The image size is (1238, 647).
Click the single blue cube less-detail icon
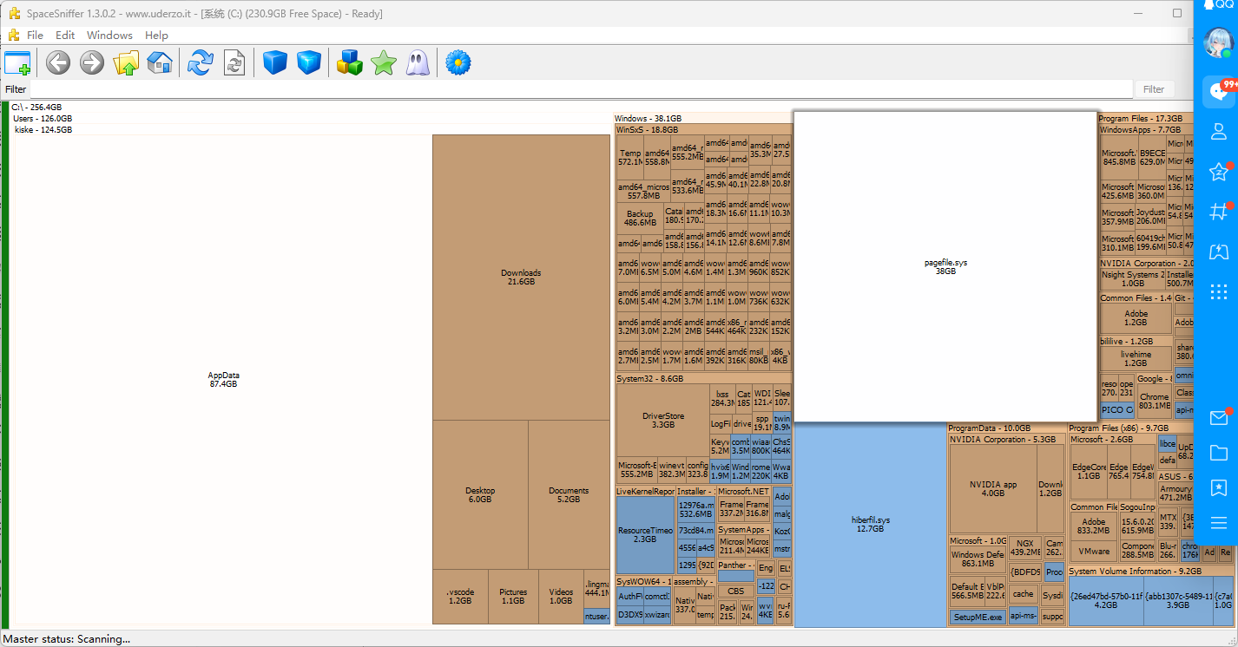(x=275, y=62)
